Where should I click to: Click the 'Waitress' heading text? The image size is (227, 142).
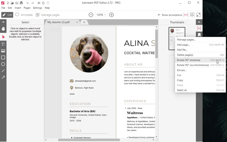(135, 113)
